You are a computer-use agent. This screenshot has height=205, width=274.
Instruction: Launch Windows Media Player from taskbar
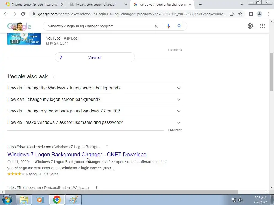click(x=40, y=200)
